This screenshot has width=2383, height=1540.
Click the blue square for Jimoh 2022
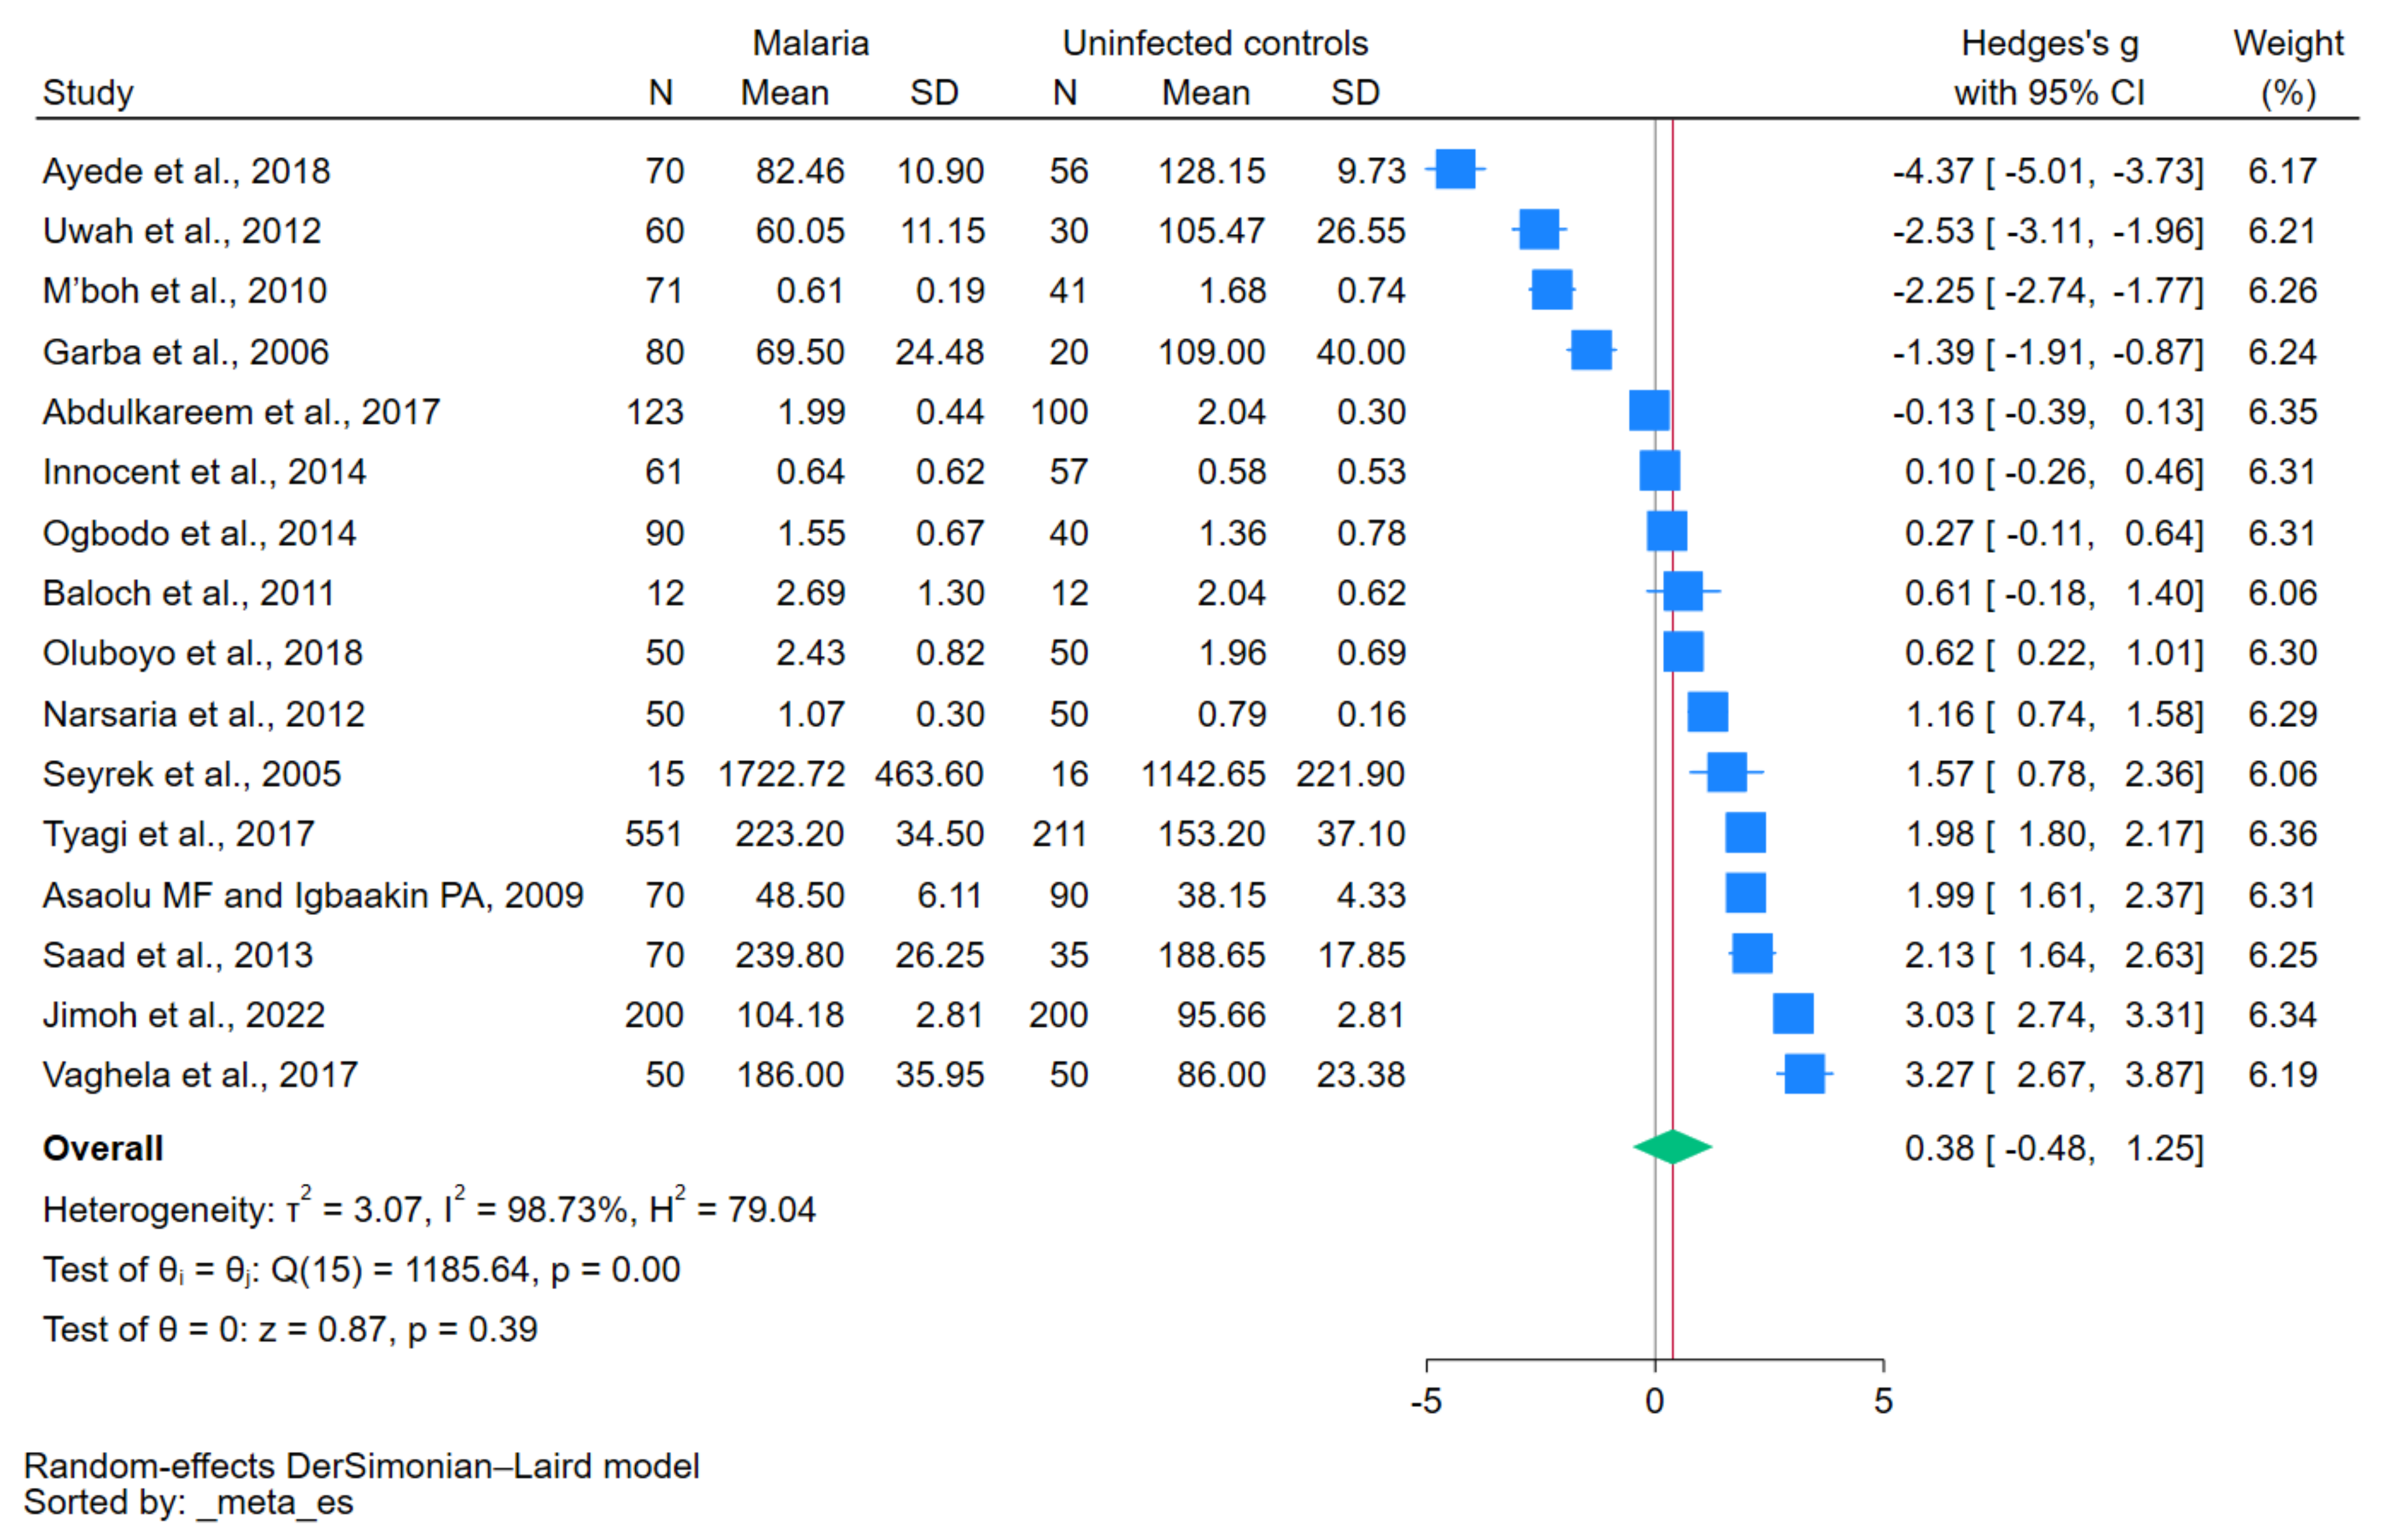pos(1793,1014)
